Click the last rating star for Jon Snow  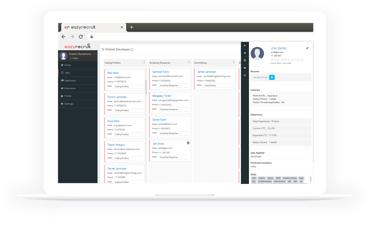302,60
